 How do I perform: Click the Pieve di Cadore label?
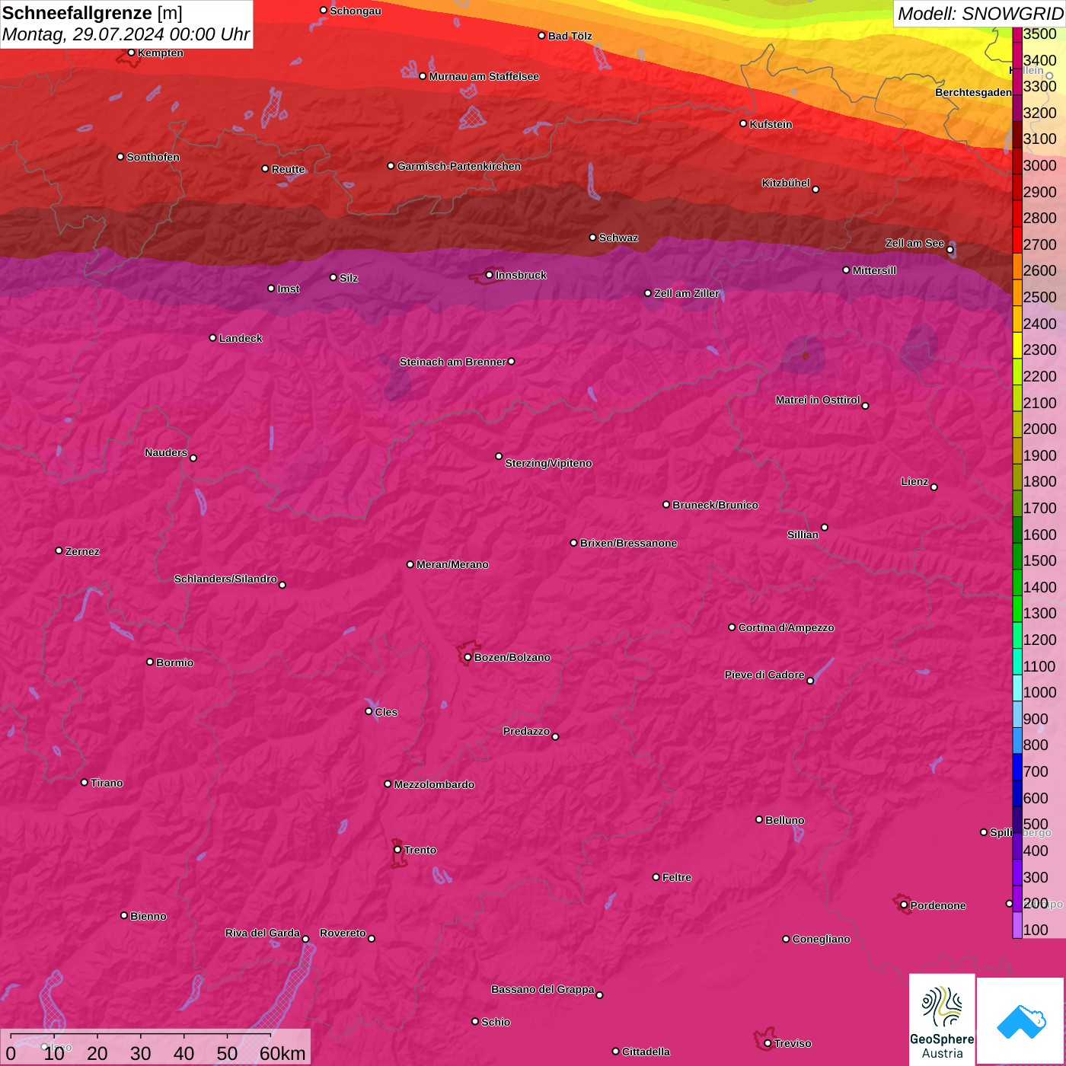764,675
